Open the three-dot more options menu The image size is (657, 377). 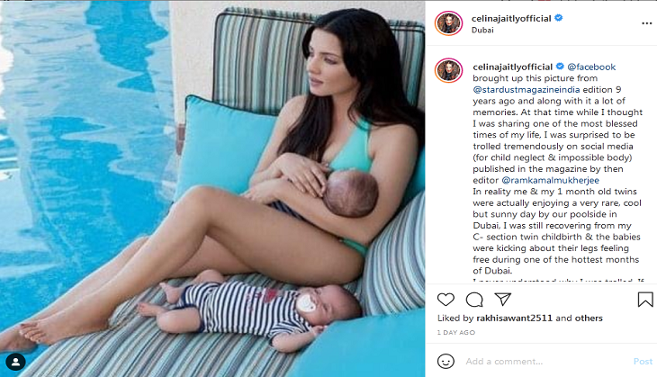pos(646,23)
